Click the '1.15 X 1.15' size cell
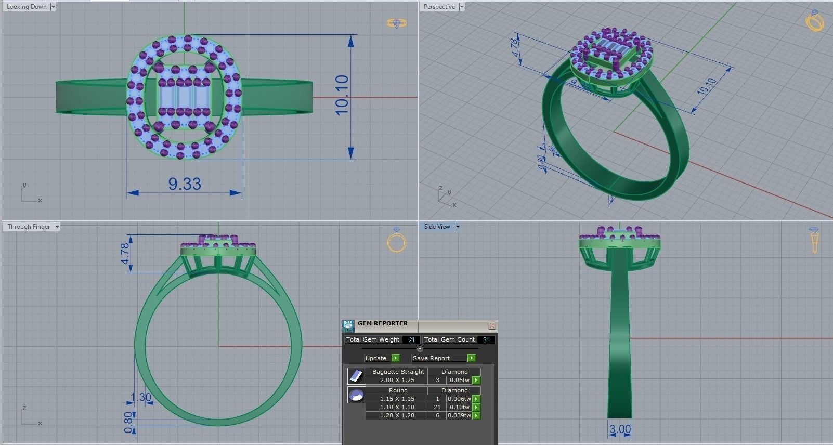Viewport: 833px width, 445px height. (x=397, y=399)
